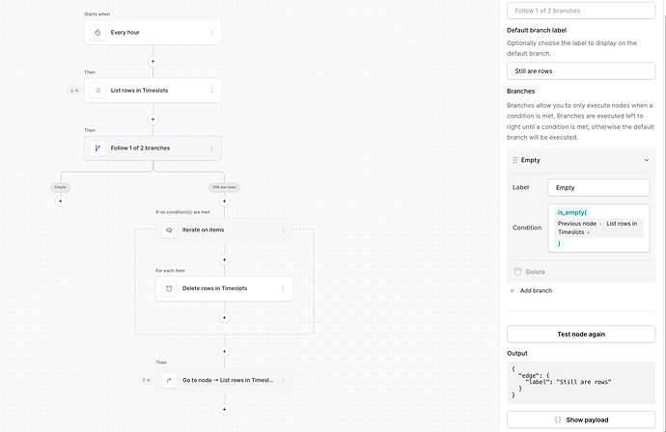666x432 pixels.
Task: Add a node under the Empty branch
Action: pos(61,202)
